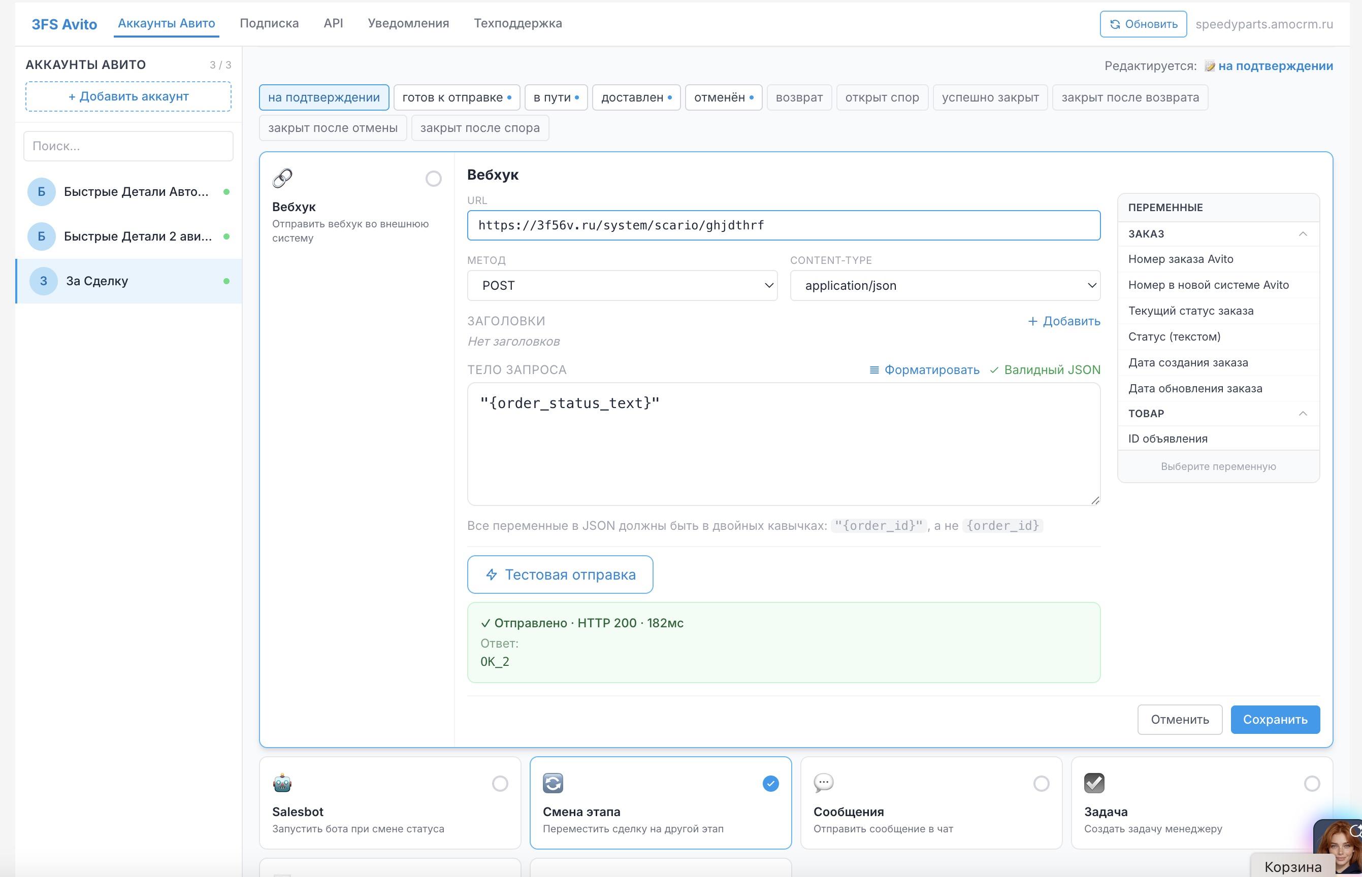Click the Тестовая отправка button

point(560,575)
